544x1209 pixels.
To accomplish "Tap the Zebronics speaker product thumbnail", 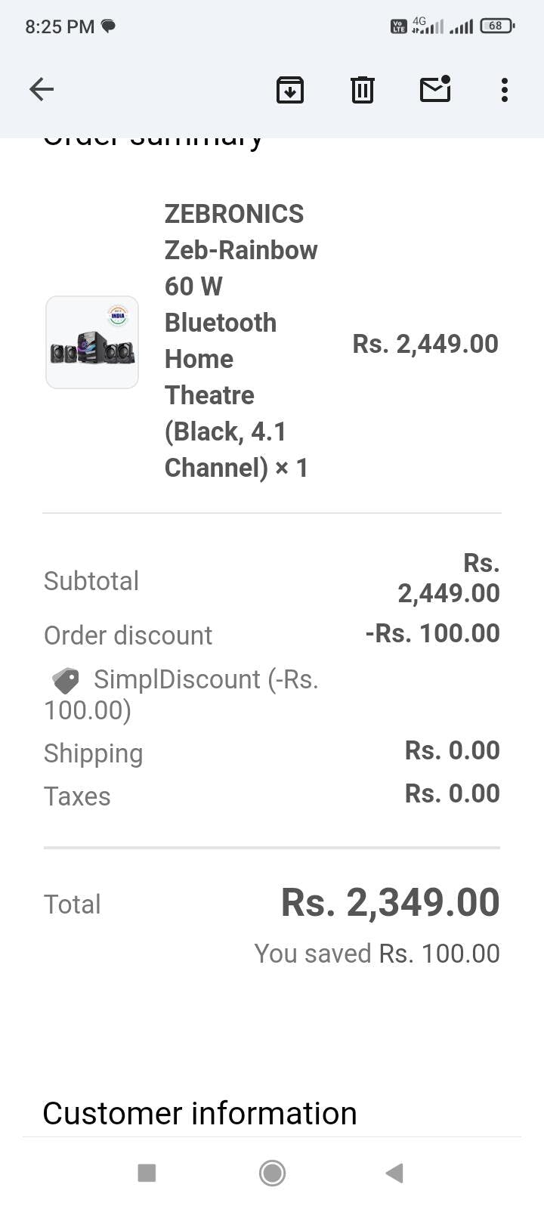I will pyautogui.click(x=92, y=342).
